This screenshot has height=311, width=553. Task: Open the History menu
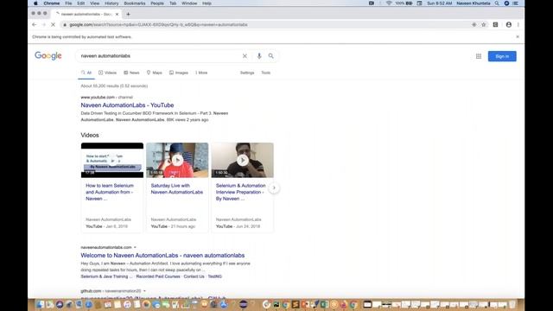point(111,3)
